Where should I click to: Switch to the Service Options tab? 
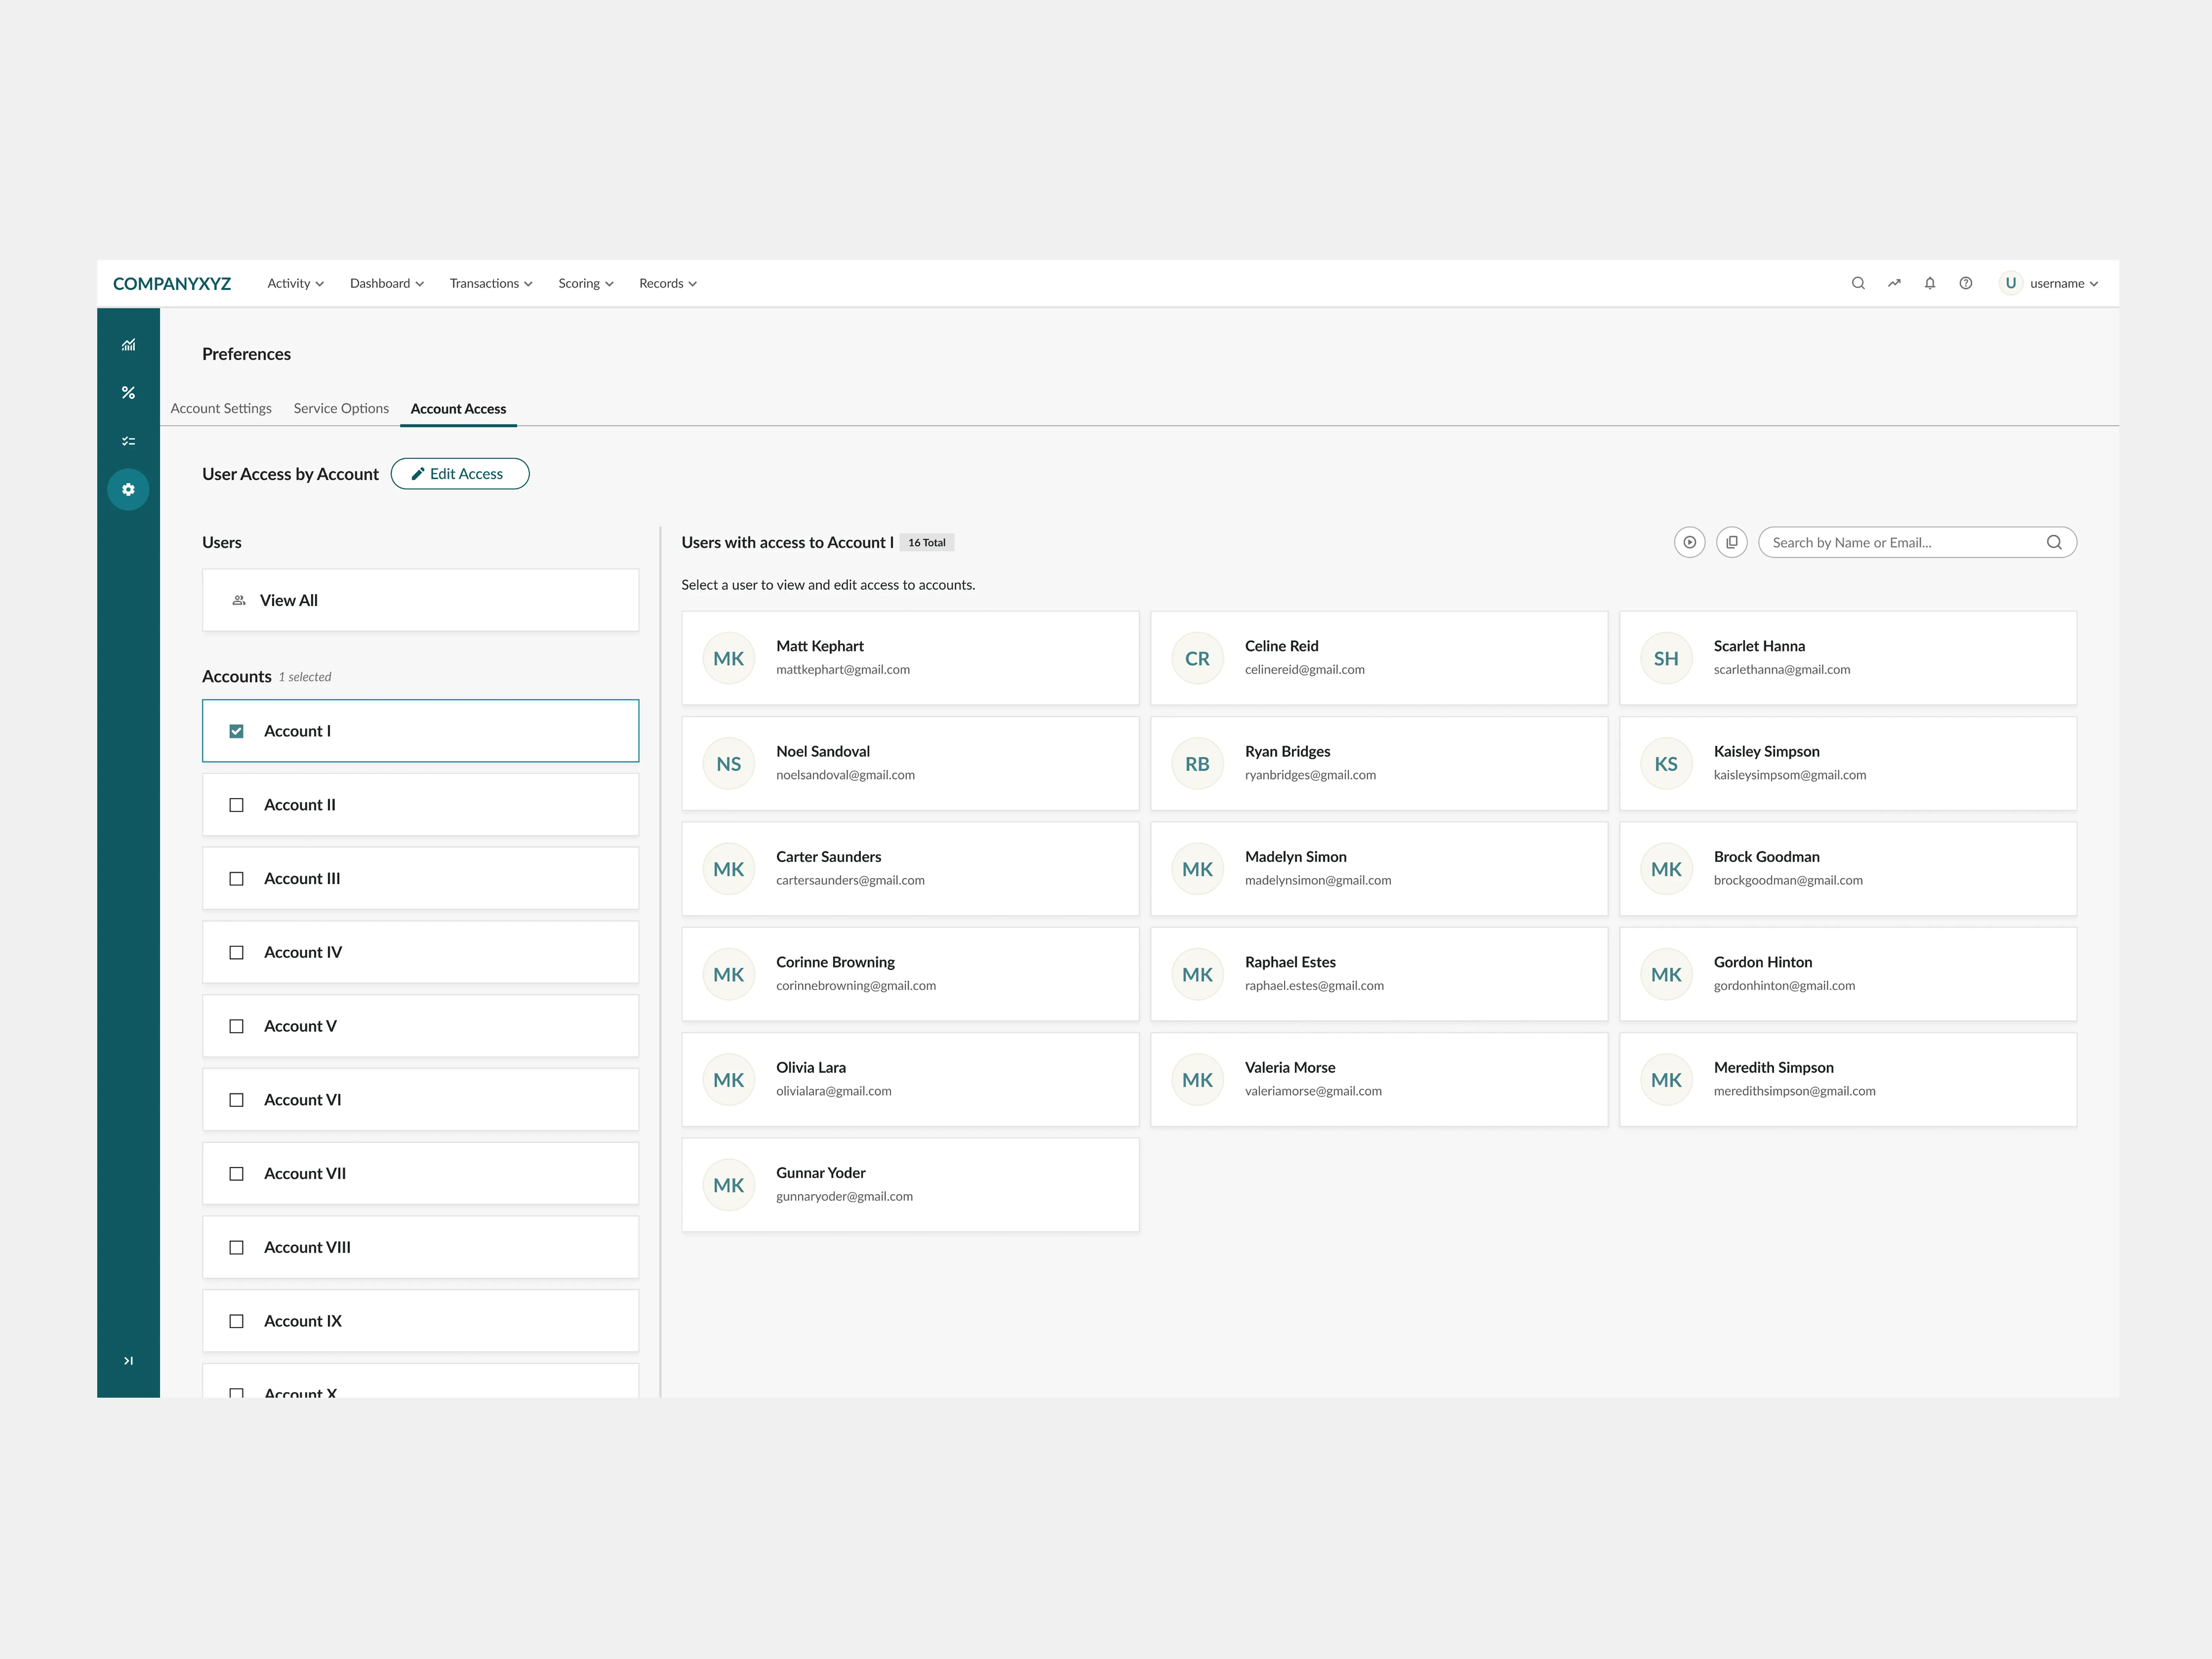coord(341,408)
